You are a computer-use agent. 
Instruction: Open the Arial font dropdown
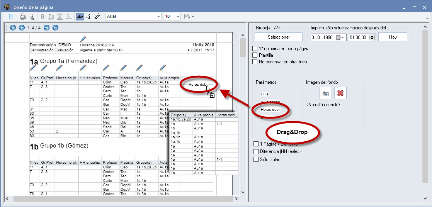158,17
